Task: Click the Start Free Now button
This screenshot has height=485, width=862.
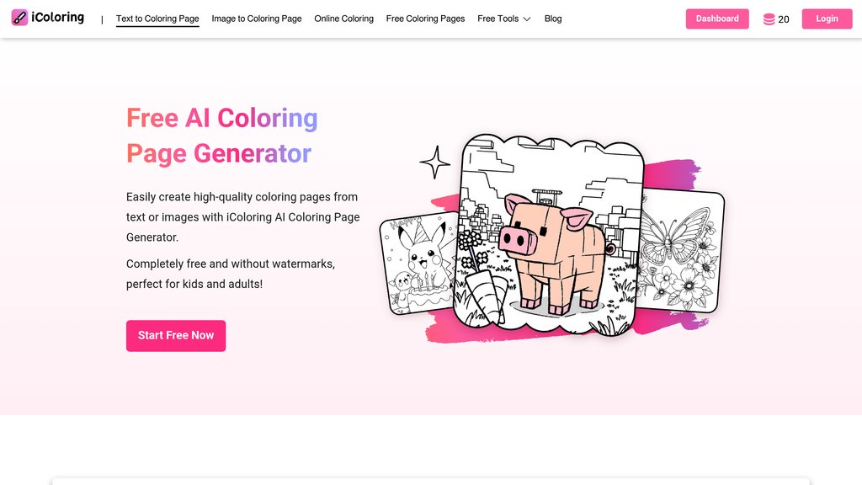Action: click(x=176, y=335)
